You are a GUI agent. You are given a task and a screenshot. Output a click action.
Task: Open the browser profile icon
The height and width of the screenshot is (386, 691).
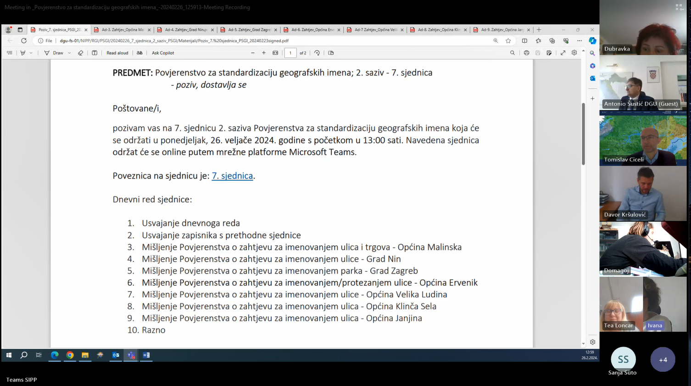click(x=8, y=30)
